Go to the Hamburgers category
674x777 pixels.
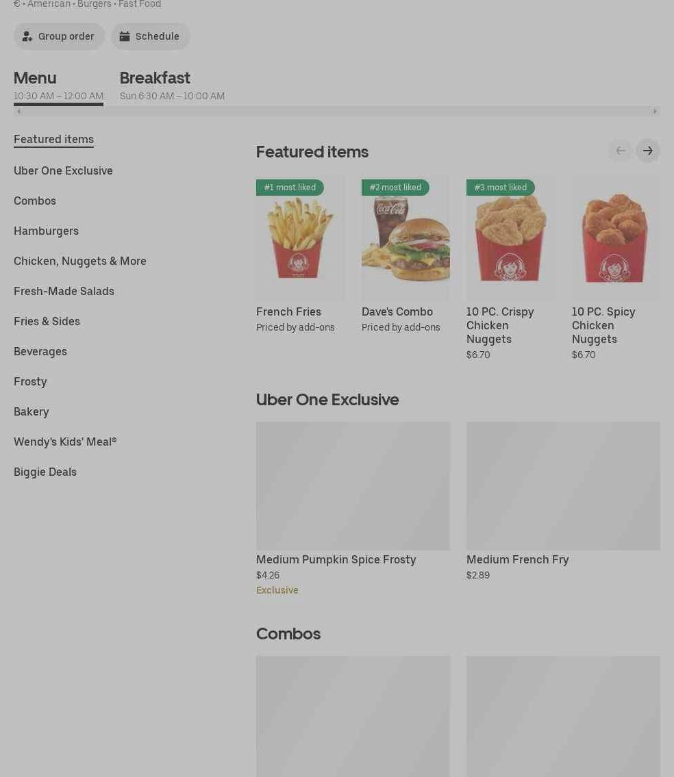[x=46, y=231]
